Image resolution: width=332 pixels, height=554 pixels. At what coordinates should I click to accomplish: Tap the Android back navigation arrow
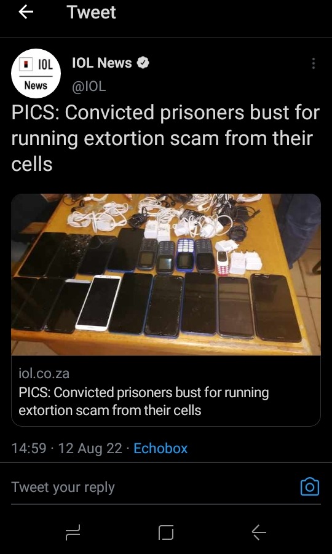(x=259, y=532)
